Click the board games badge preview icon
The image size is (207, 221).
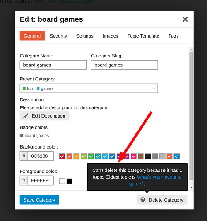tap(21, 135)
